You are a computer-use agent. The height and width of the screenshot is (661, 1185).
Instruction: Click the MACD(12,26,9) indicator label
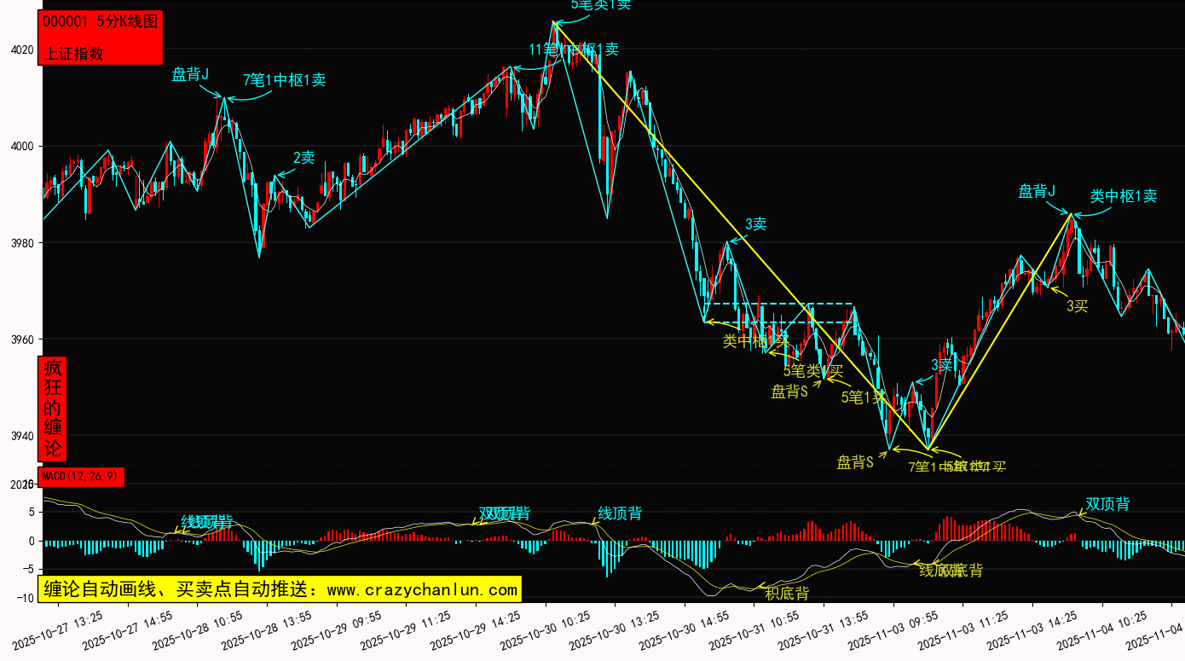pos(82,476)
